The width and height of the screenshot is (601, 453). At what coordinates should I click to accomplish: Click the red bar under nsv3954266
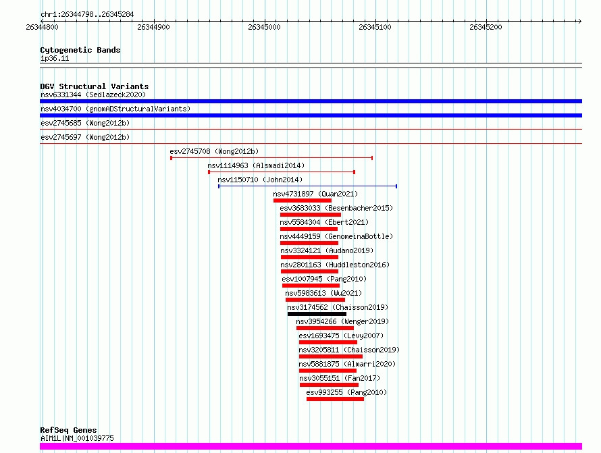point(325,328)
